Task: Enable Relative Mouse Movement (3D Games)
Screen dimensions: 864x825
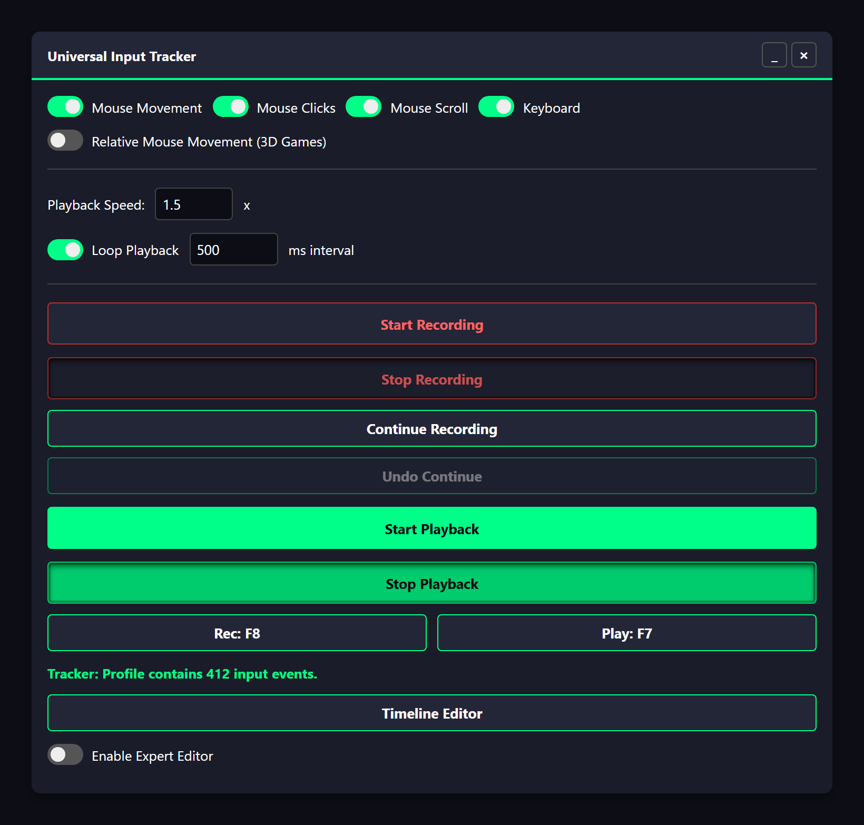Action: coord(65,140)
